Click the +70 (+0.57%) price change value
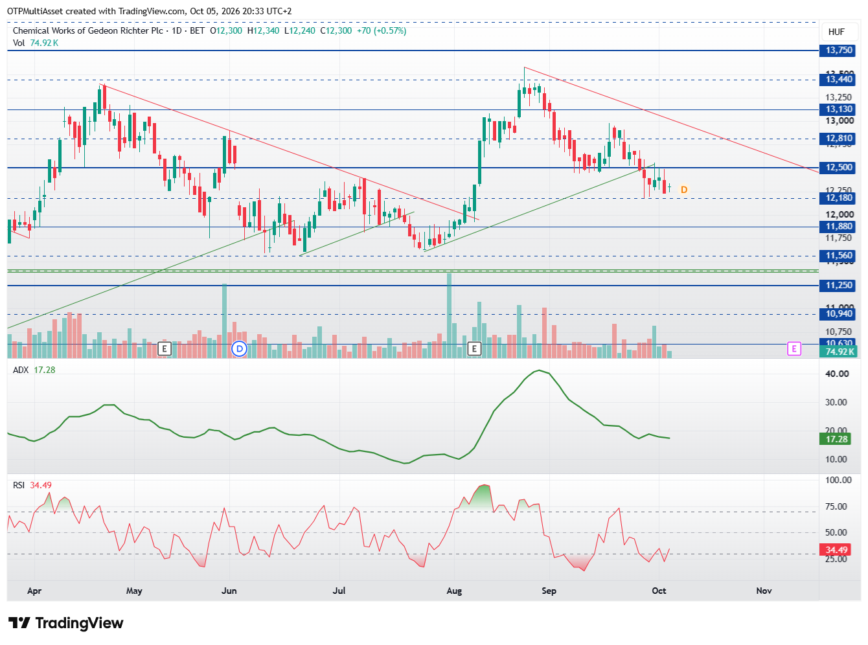Screen dimensions: 868x645 382,30
